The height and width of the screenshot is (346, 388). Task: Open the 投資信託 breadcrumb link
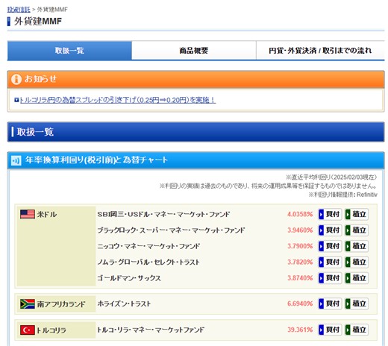click(19, 10)
